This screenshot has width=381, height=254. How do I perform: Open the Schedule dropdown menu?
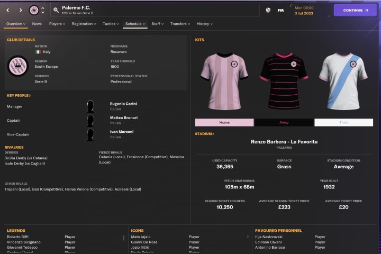[135, 24]
